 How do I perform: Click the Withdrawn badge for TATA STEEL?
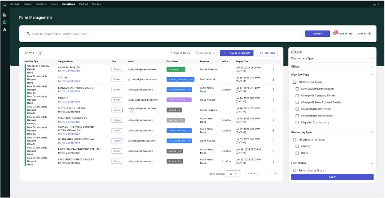175,120
